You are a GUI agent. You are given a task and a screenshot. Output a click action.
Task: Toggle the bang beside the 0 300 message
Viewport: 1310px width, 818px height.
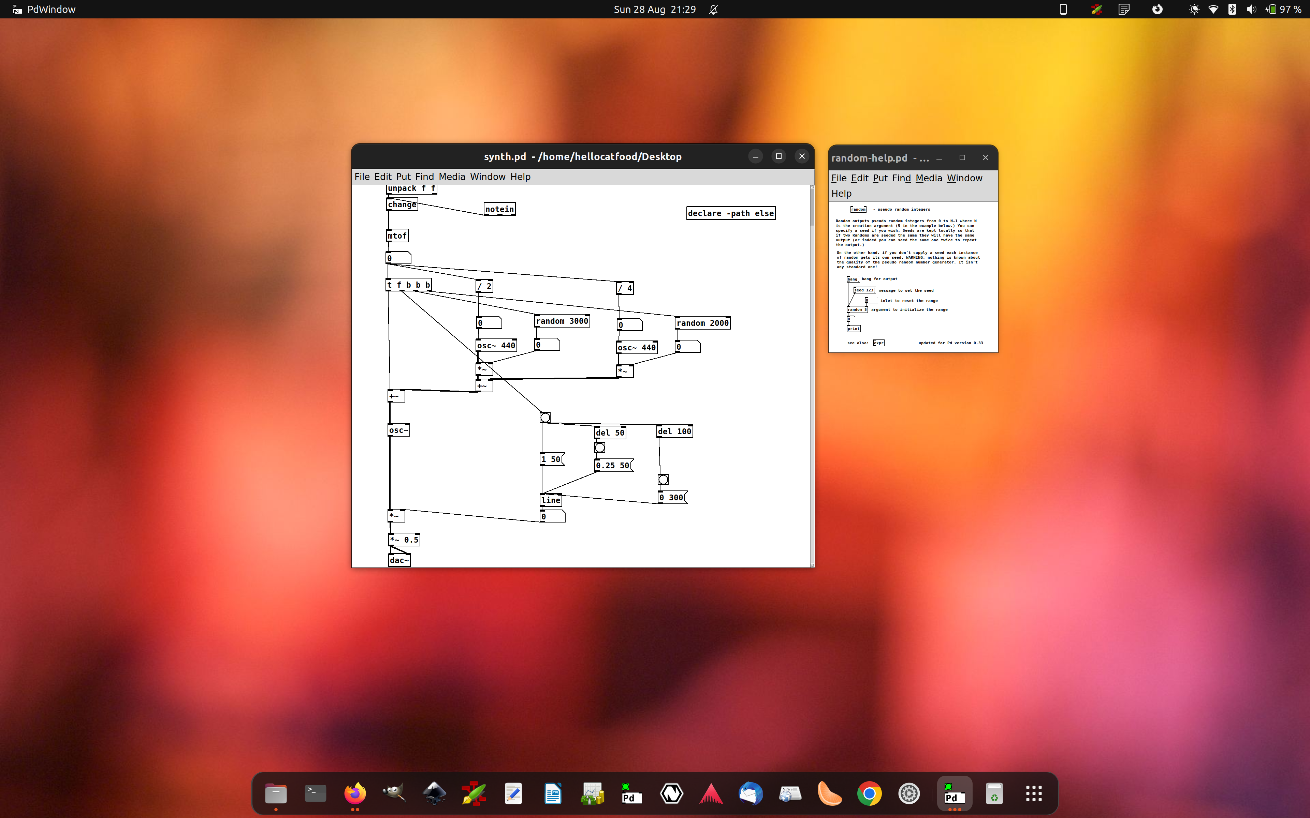(x=663, y=479)
